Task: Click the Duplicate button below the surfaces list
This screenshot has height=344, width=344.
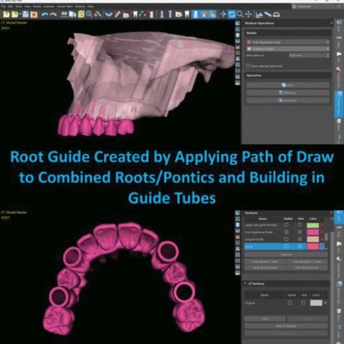Action: [286, 255]
